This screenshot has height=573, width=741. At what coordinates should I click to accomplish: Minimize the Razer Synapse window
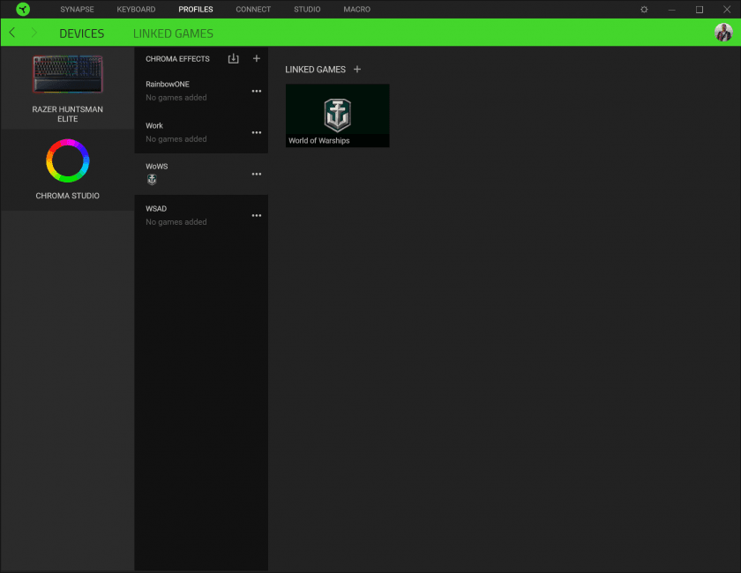click(671, 10)
